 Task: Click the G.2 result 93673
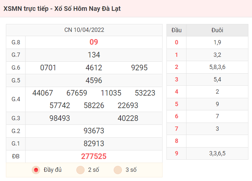tap(94, 131)
